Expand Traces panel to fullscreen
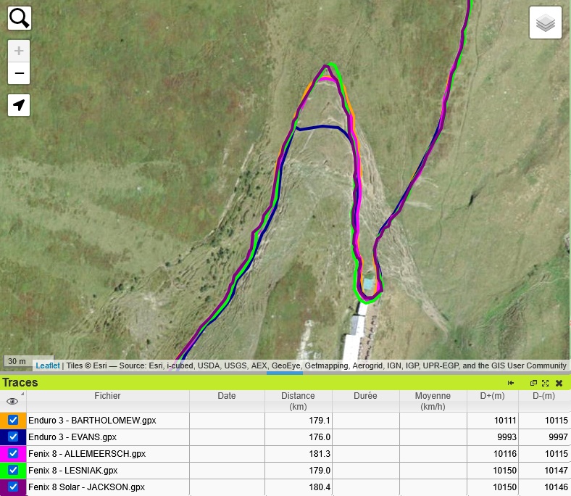 tap(546, 383)
